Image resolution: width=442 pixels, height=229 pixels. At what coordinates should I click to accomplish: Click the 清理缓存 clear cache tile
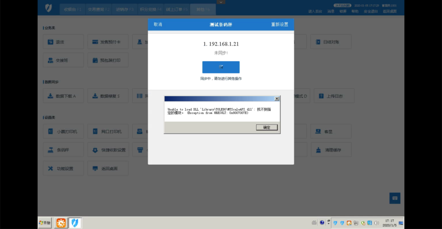(331, 150)
